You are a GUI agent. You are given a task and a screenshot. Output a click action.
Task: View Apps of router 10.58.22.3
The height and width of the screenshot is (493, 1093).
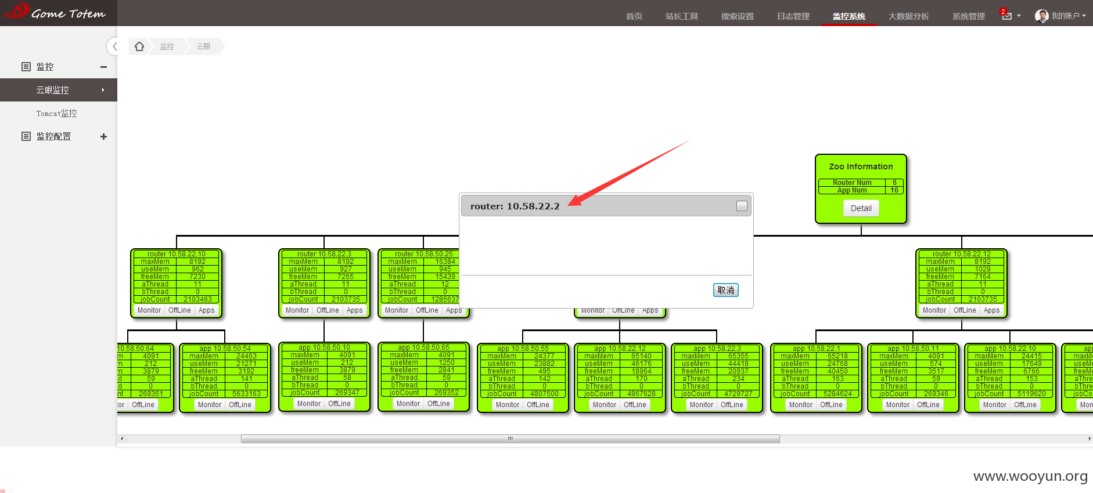tap(354, 310)
